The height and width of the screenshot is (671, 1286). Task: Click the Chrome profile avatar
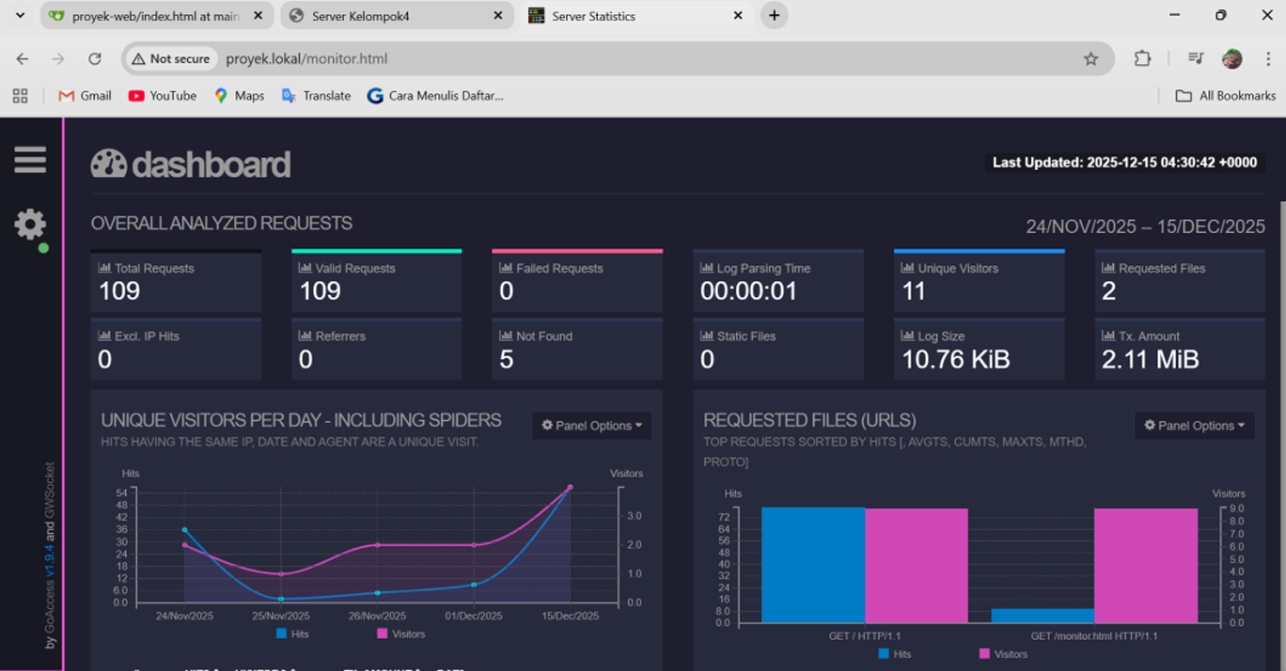1231,58
